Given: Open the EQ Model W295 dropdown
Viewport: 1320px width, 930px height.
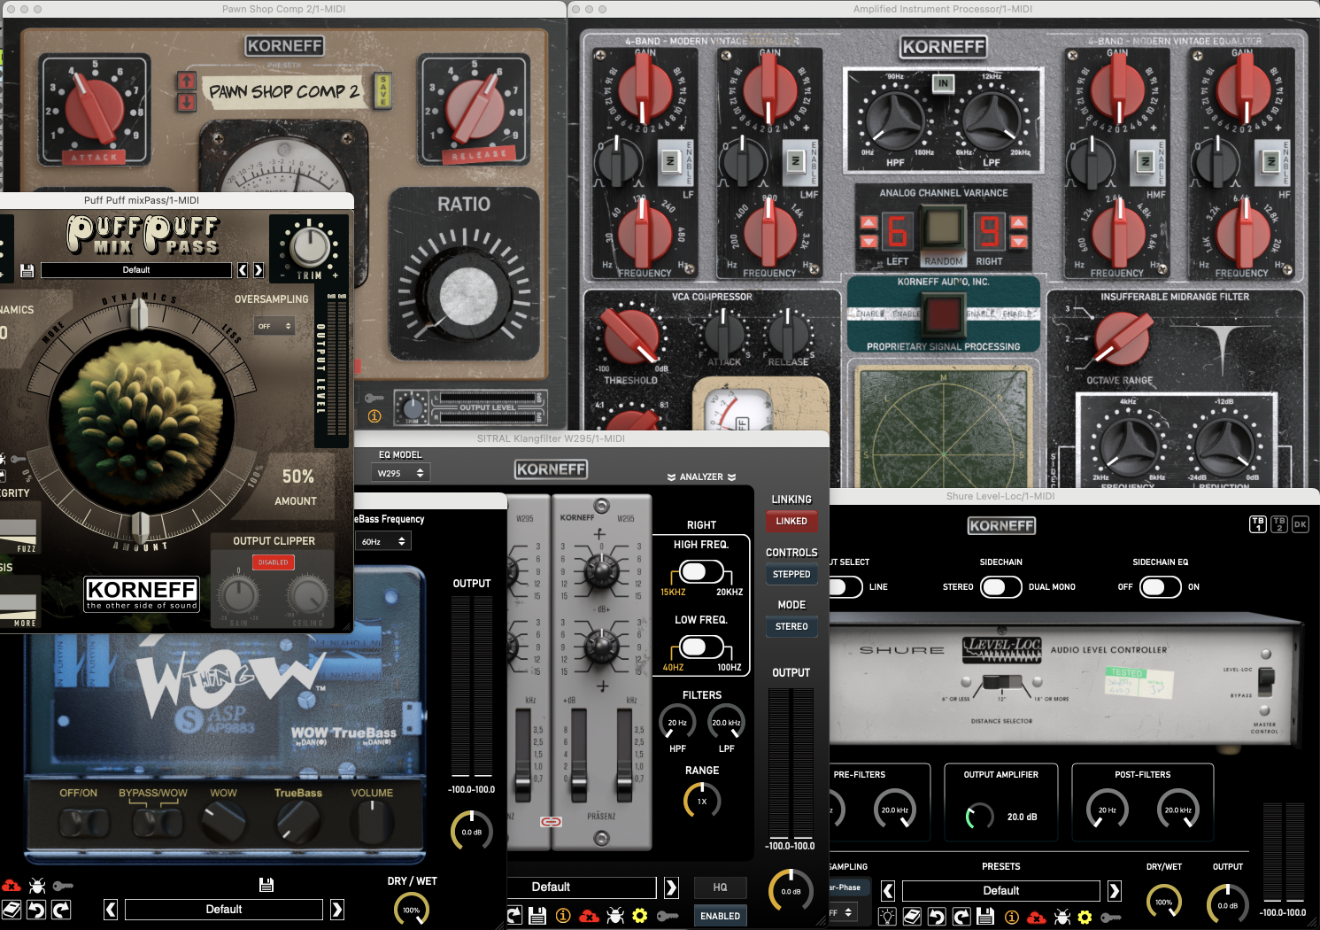Looking at the screenshot, I should (400, 473).
